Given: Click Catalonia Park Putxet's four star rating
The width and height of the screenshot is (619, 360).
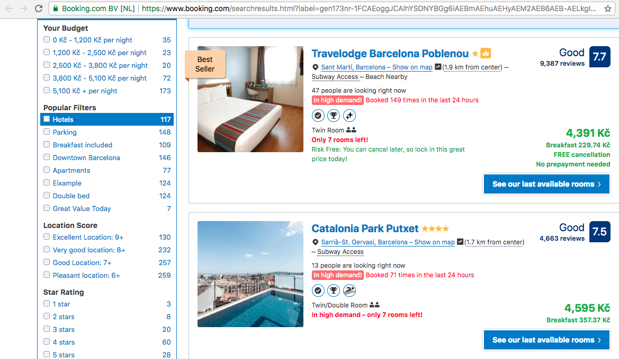Looking at the screenshot, I should tap(435, 229).
